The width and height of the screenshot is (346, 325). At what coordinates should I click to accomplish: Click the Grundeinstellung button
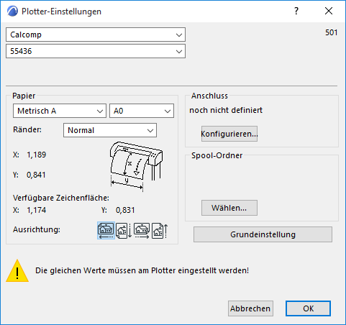click(x=263, y=234)
